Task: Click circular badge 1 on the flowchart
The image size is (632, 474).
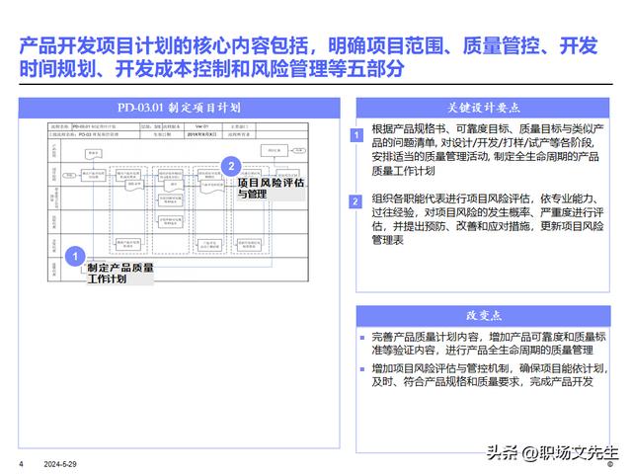Action: (x=75, y=257)
